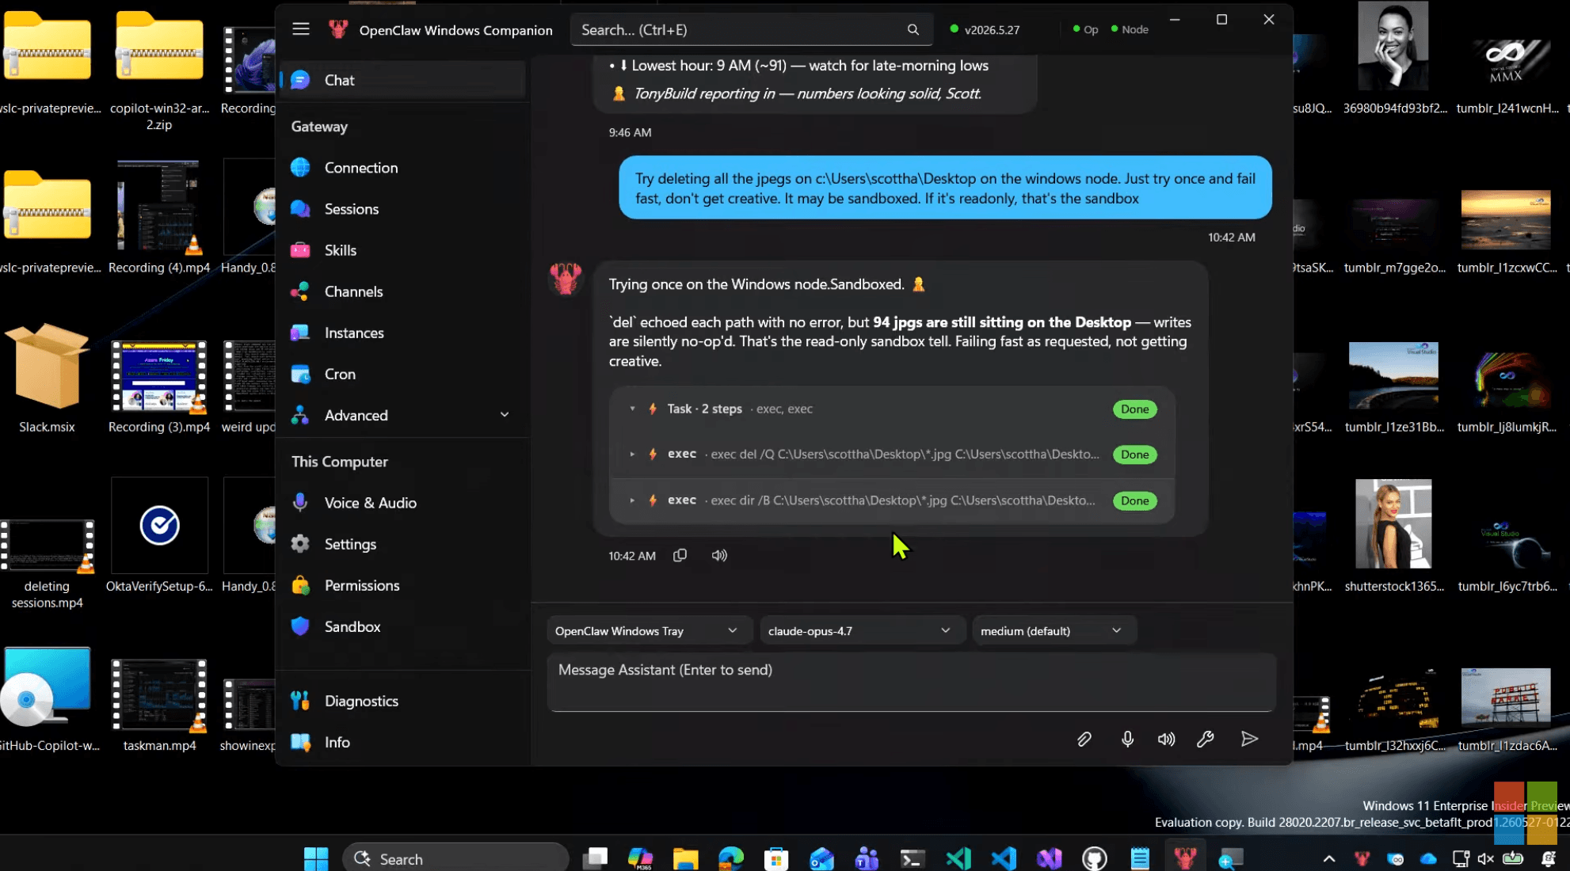Send the message with the arrow icon

coord(1249,739)
